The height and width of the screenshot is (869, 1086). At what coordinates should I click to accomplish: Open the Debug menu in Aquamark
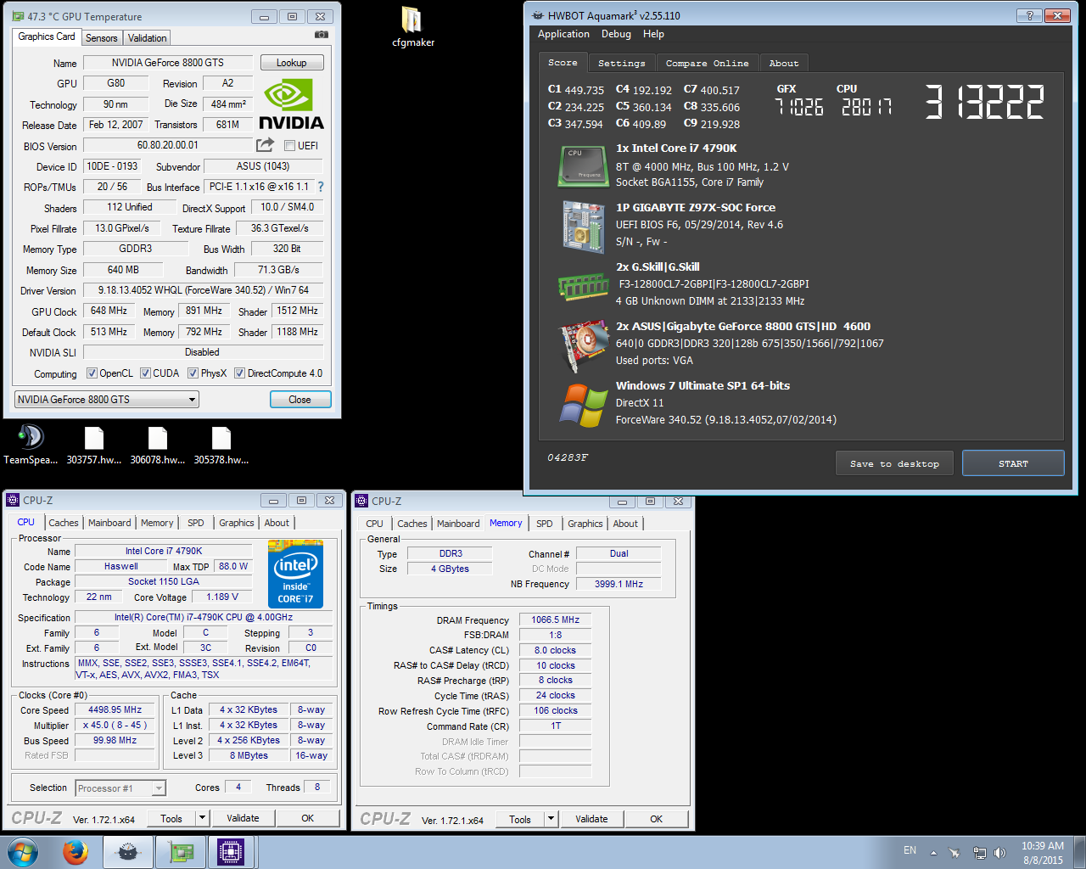pos(616,34)
